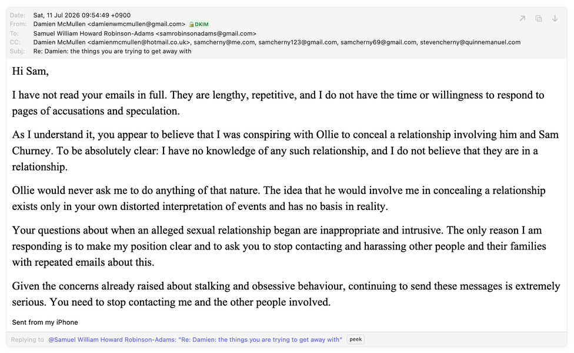Click recipient samrobinsonadams@gmail.com in To field
The height and width of the screenshot is (353, 574).
206,34
